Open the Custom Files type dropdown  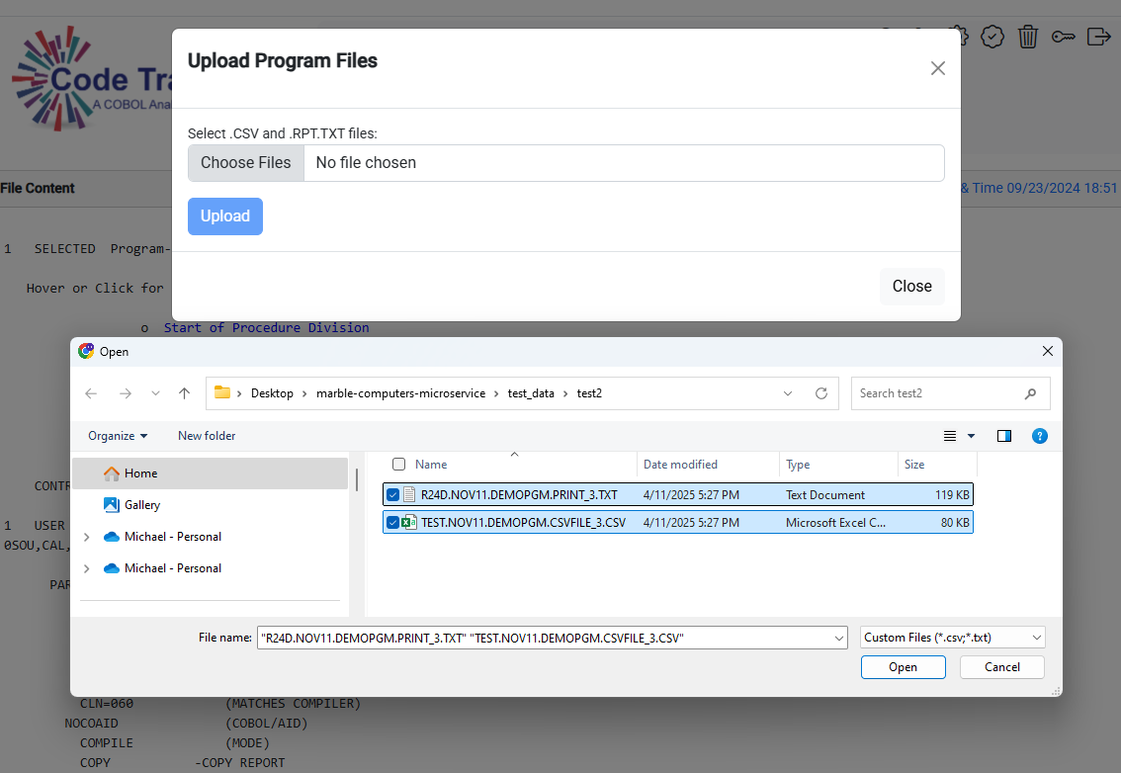pyautogui.click(x=952, y=638)
